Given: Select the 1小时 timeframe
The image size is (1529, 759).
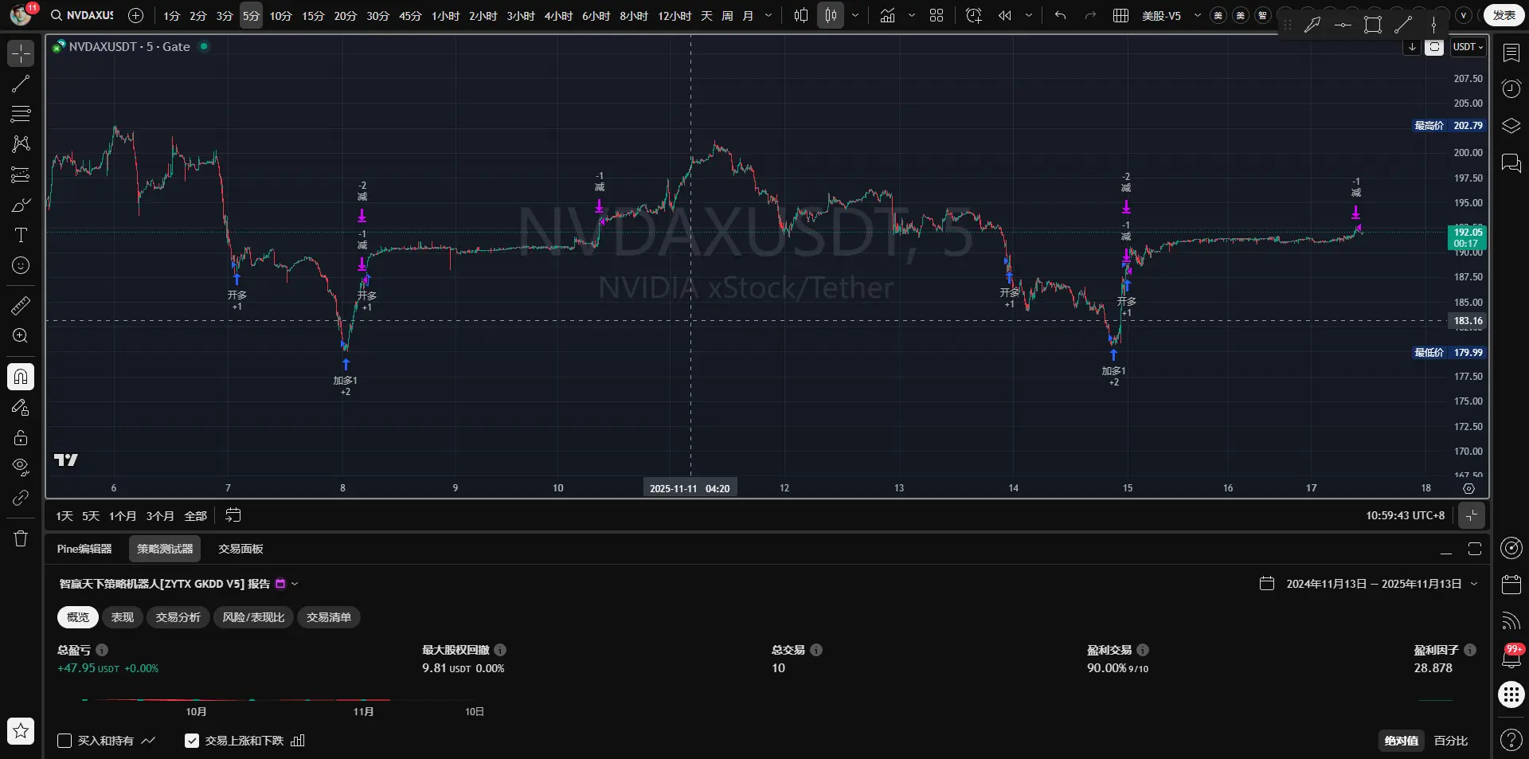Looking at the screenshot, I should [445, 15].
